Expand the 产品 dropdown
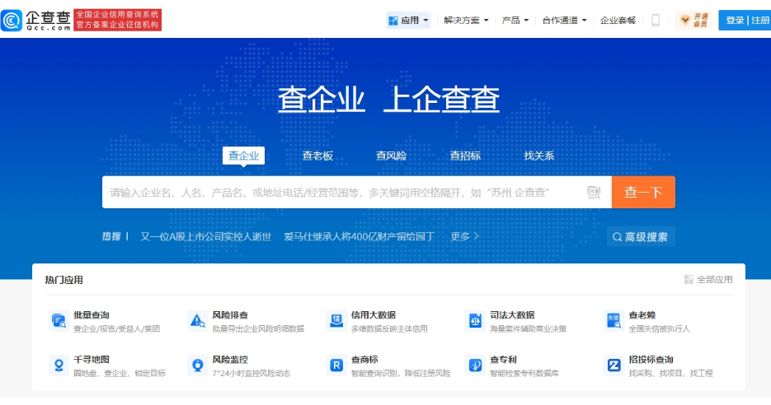The image size is (771, 405). [515, 20]
